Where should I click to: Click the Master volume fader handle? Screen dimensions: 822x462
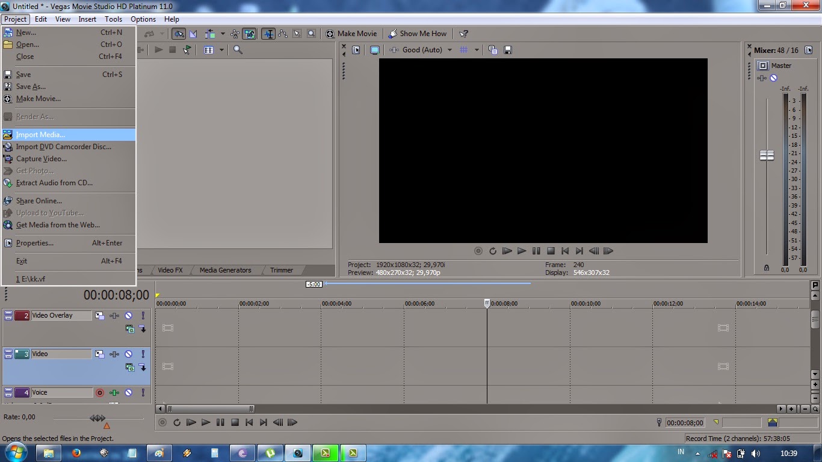pos(767,155)
